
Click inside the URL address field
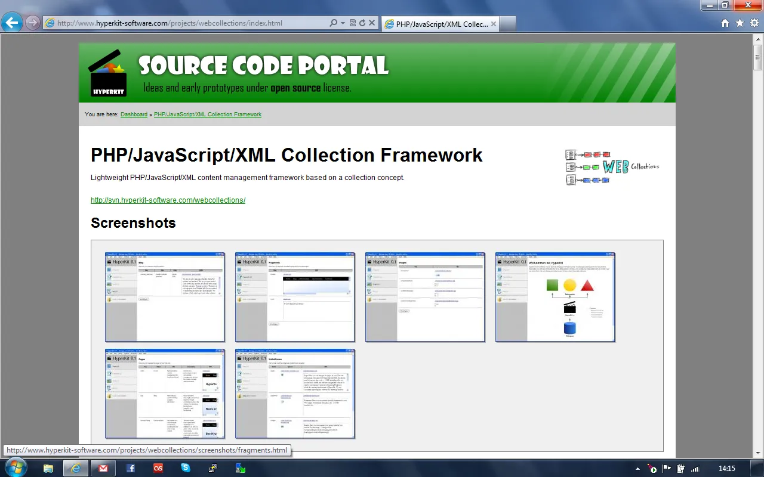(x=186, y=23)
